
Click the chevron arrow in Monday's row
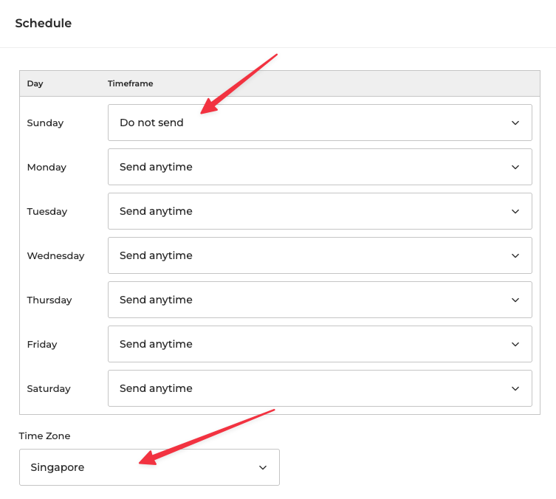click(515, 167)
